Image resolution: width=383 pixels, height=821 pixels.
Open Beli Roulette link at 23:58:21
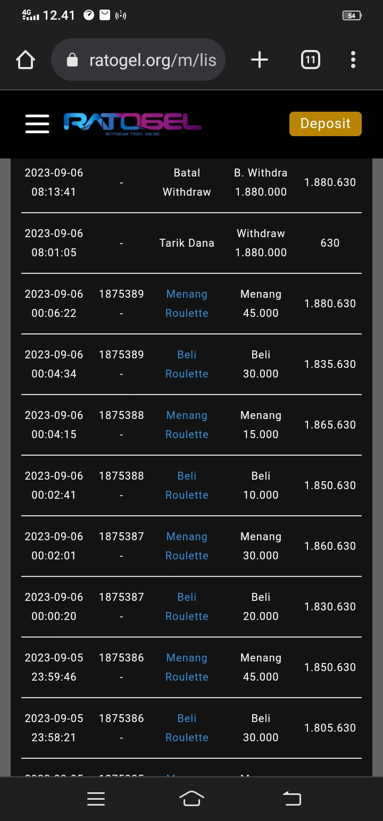tap(187, 728)
